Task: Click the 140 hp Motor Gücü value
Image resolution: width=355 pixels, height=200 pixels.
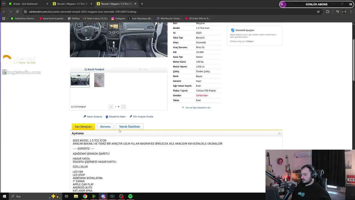Action: click(x=200, y=62)
